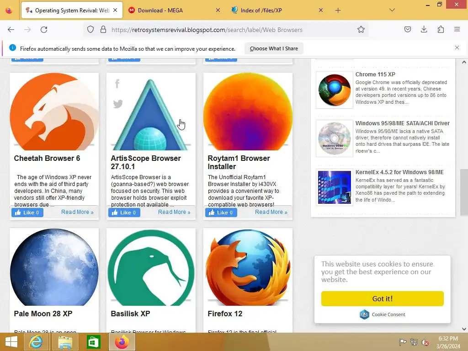Open Windows 95/98/ME SATA/ACHI Driver link
The height and width of the screenshot is (351, 468).
click(x=402, y=123)
